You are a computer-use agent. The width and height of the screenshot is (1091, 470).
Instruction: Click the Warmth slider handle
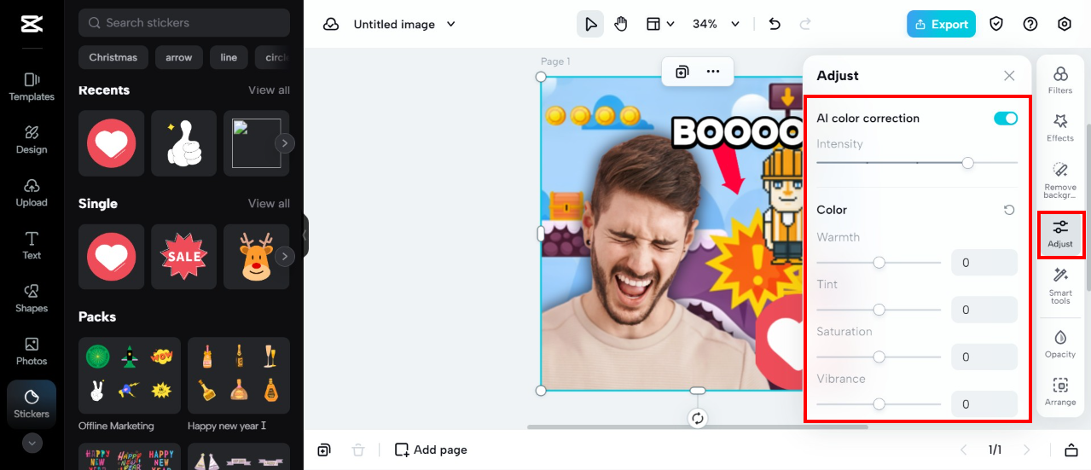(879, 263)
